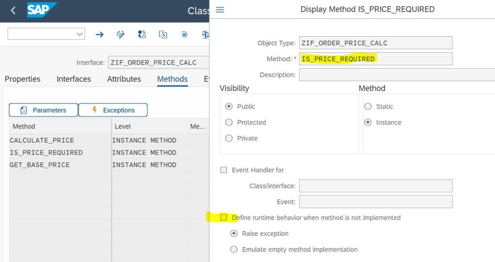Check Define runtime behavior when not implemented

pos(223,218)
